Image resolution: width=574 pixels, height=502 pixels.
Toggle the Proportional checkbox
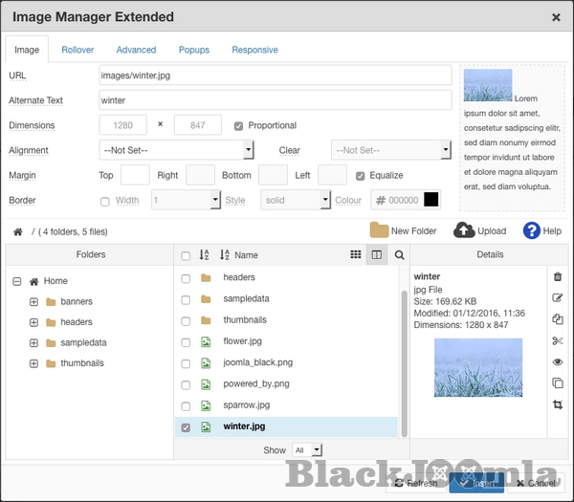(x=239, y=125)
